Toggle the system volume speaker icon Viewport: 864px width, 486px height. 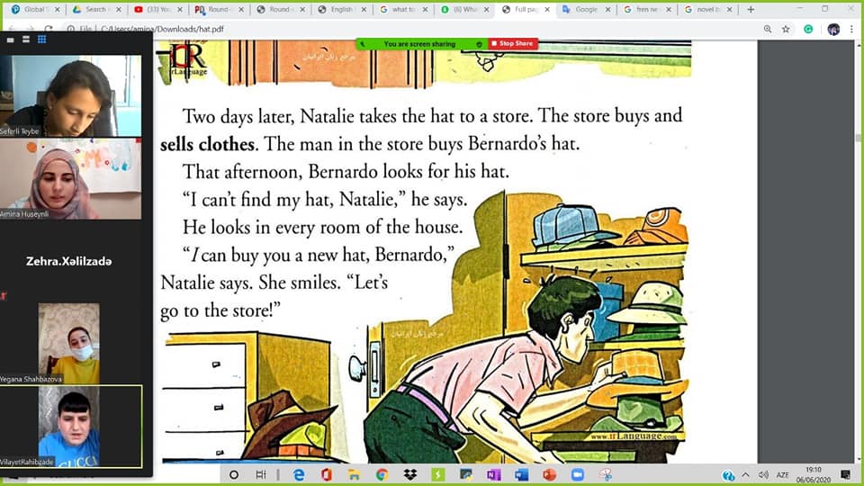click(x=763, y=474)
